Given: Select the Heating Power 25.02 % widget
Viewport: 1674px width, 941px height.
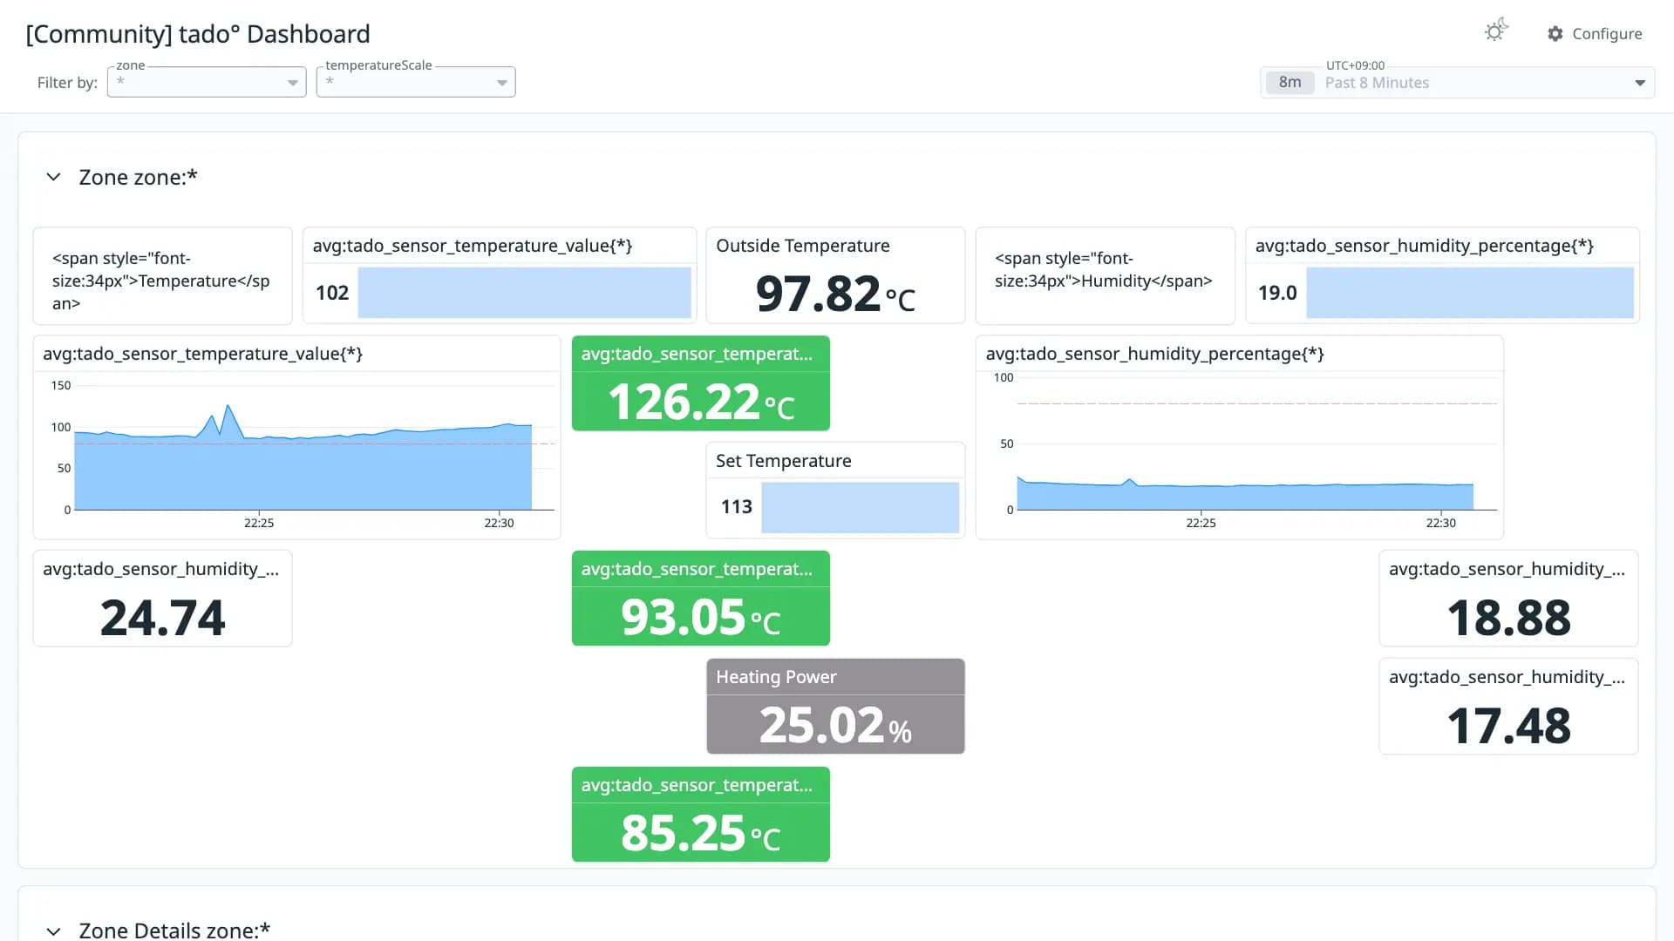Looking at the screenshot, I should (835, 707).
